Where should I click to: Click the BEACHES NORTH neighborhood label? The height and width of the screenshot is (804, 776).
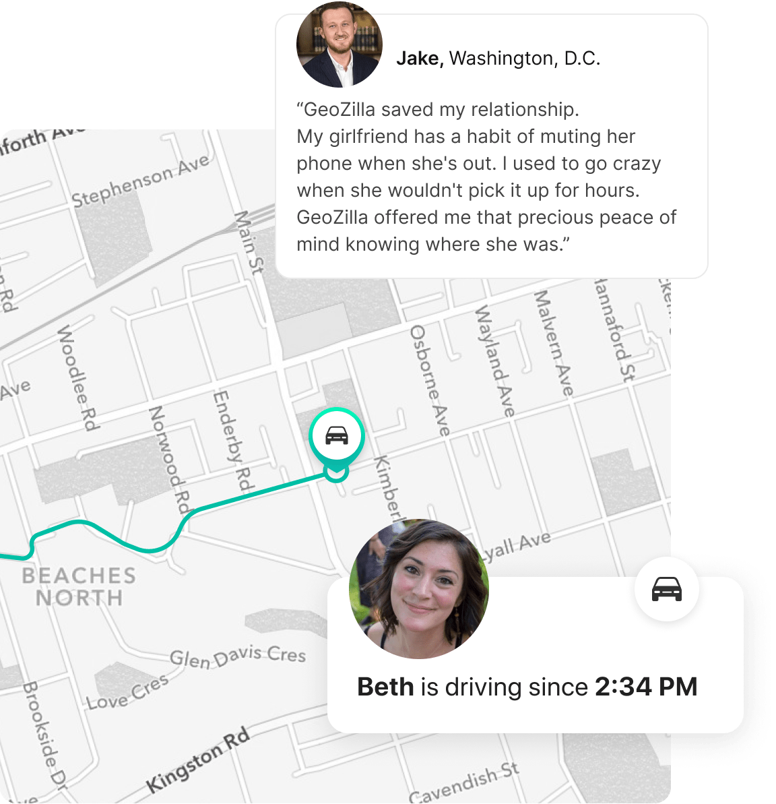pyautogui.click(x=79, y=586)
